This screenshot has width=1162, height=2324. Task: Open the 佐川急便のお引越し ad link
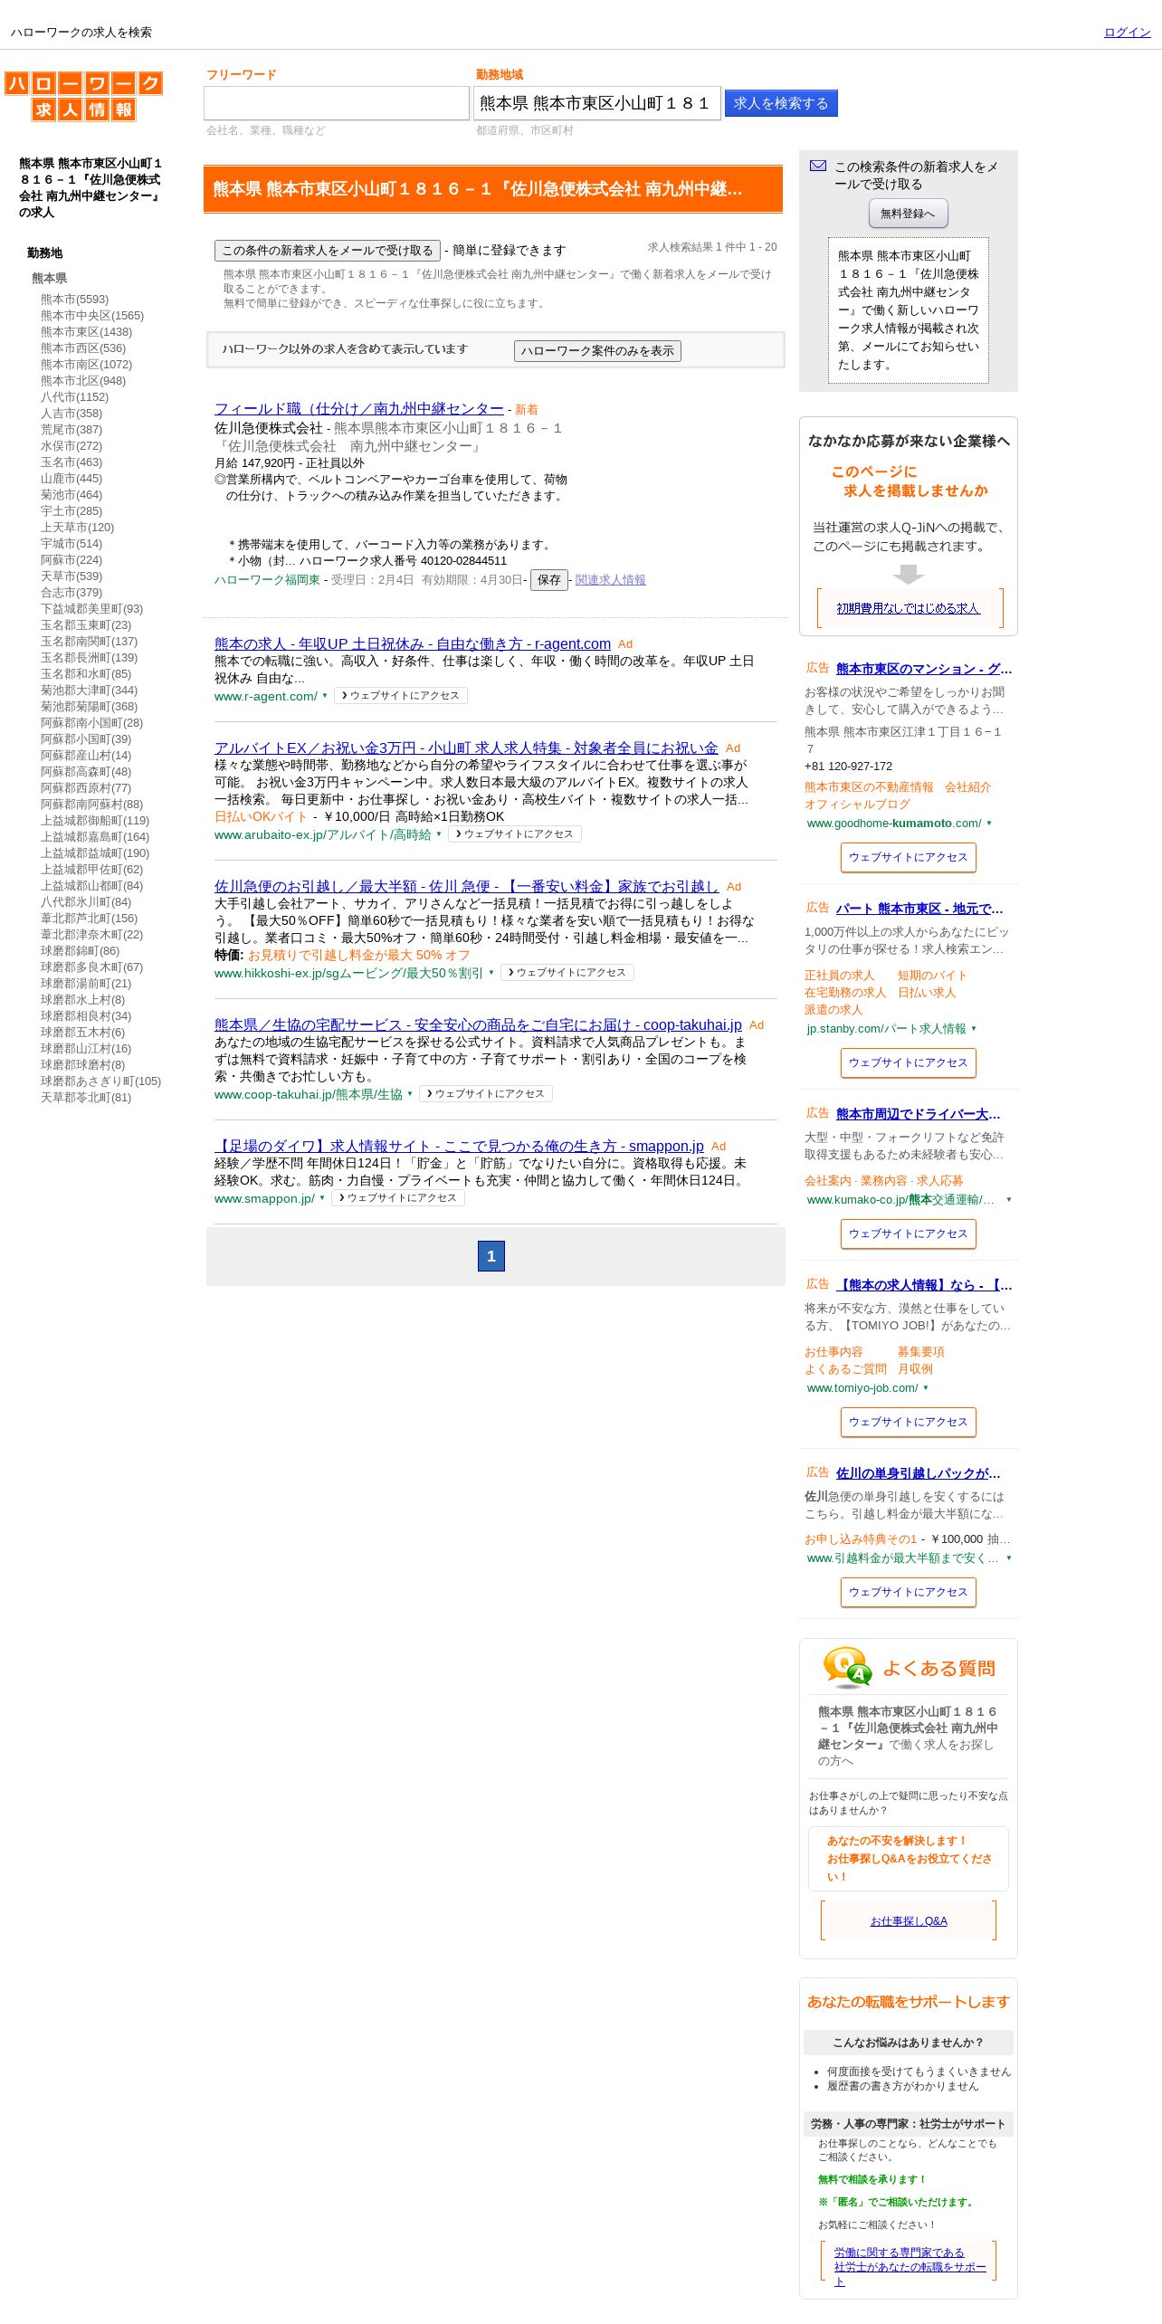coord(466,886)
